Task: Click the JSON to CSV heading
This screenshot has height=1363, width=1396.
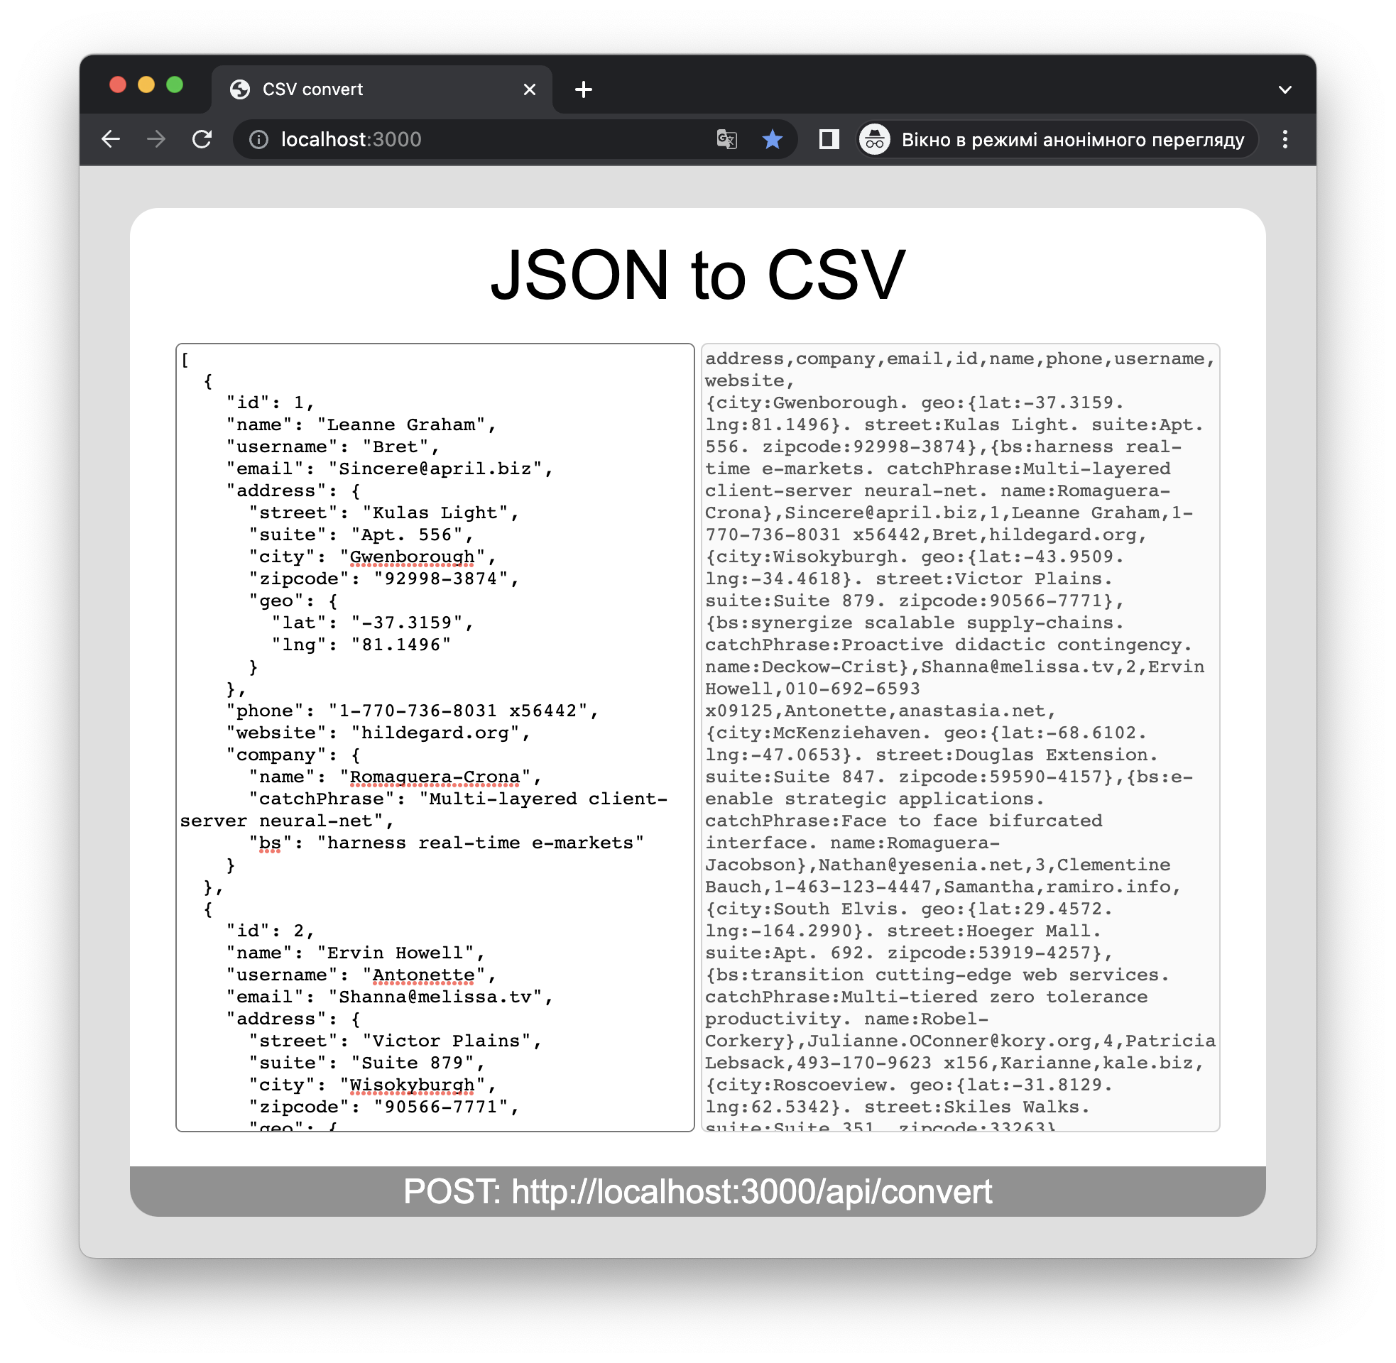Action: [x=697, y=275]
